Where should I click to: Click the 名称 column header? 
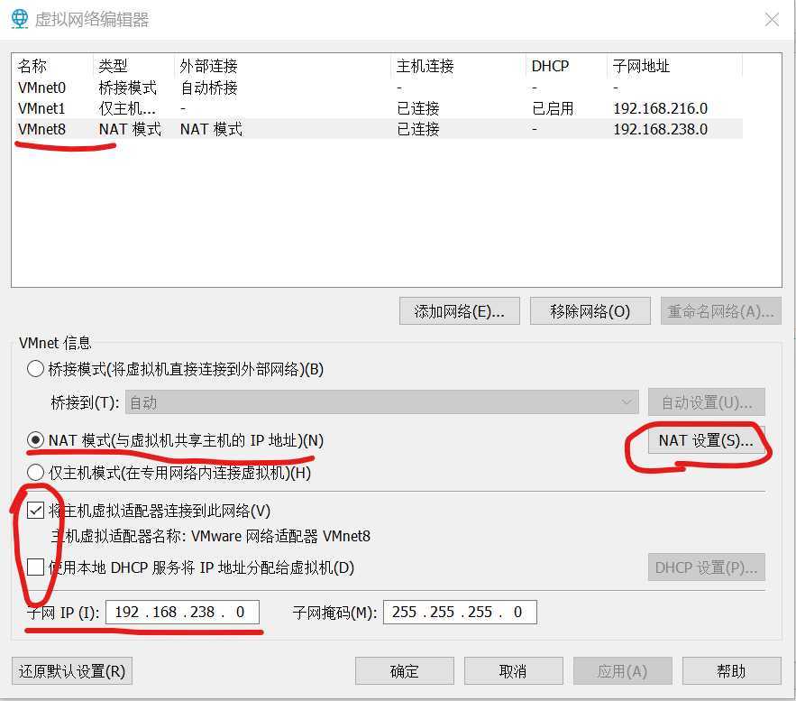53,66
